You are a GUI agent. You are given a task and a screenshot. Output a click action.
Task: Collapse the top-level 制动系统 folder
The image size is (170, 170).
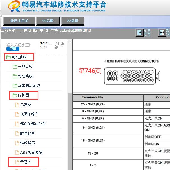point(19,57)
